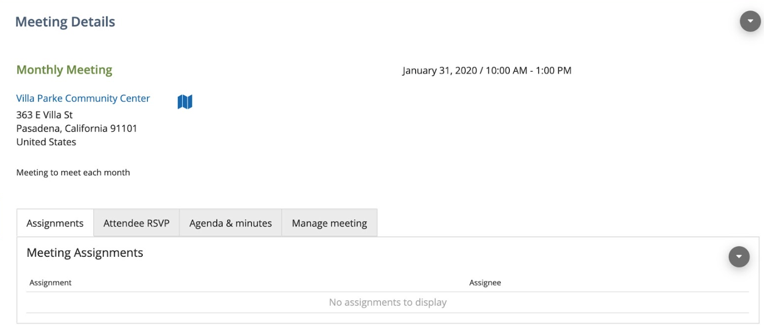This screenshot has height=334, width=764.
Task: Click the Meeting Assignments panel heading
Action: click(85, 253)
